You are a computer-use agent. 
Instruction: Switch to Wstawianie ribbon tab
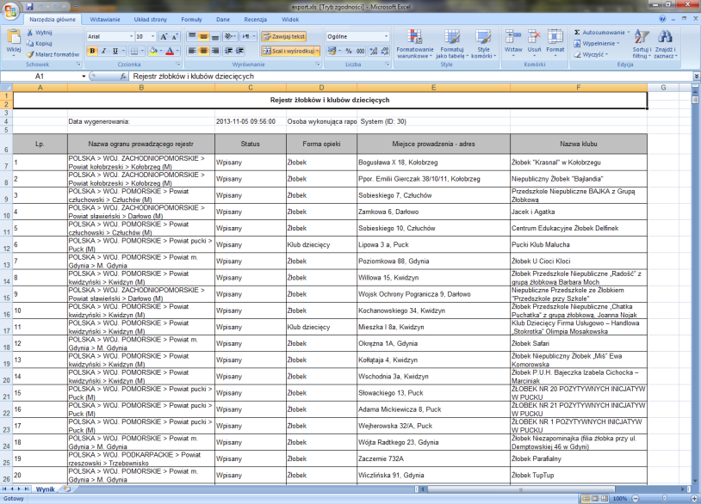click(104, 20)
